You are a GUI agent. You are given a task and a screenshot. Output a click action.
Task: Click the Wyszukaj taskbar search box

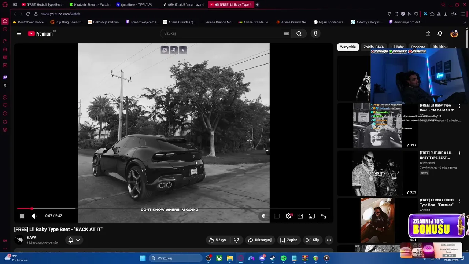[x=176, y=258]
